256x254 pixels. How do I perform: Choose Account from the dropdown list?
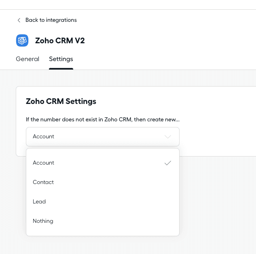[44, 163]
